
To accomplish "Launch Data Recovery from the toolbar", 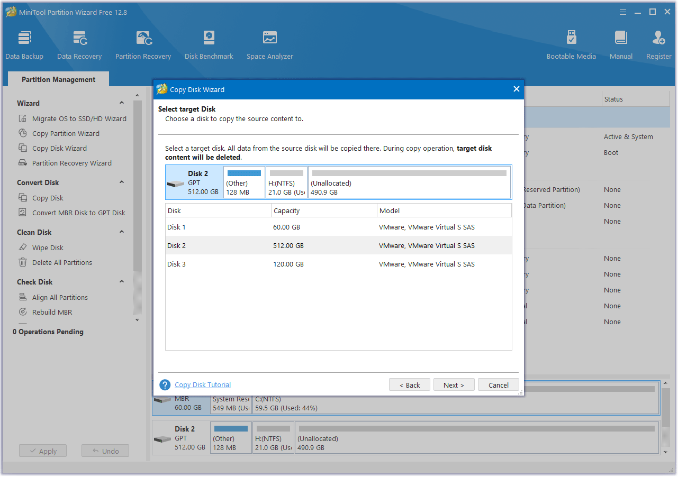I will (x=79, y=45).
